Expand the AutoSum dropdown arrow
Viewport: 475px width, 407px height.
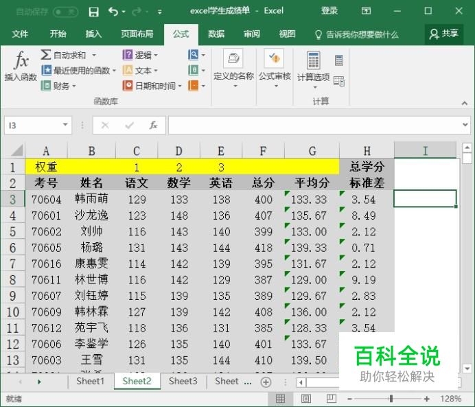94,55
